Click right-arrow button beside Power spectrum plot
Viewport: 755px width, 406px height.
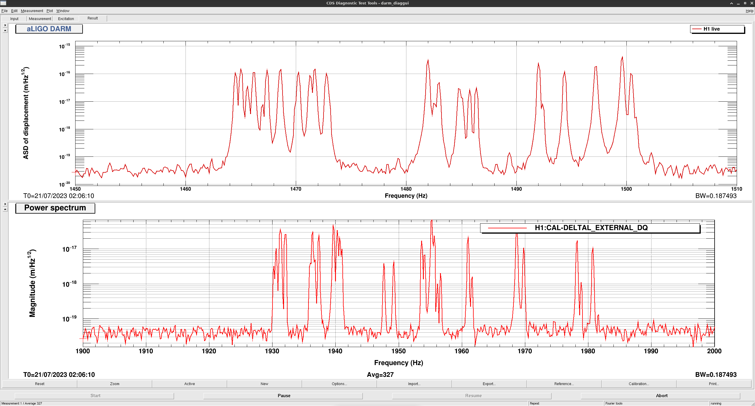pos(5,204)
